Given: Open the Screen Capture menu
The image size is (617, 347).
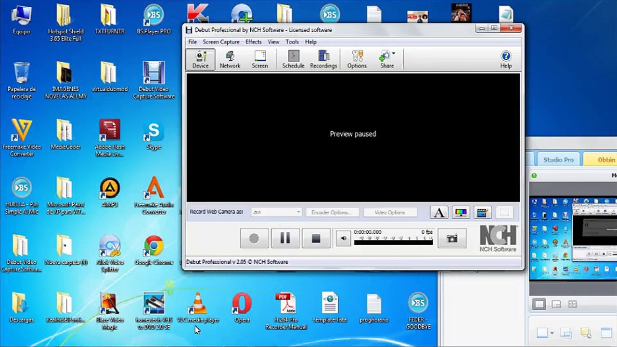Looking at the screenshot, I should click(x=221, y=42).
